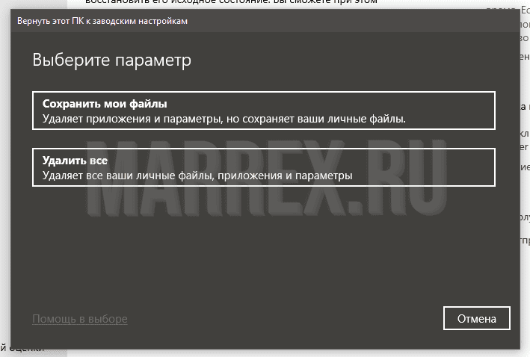Click the 'Выберите параметр' heading
This screenshot has height=357, width=530.
tap(112, 60)
